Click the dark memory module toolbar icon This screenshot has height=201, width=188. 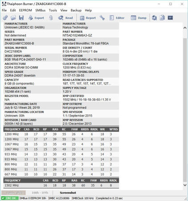(x=170, y=18)
